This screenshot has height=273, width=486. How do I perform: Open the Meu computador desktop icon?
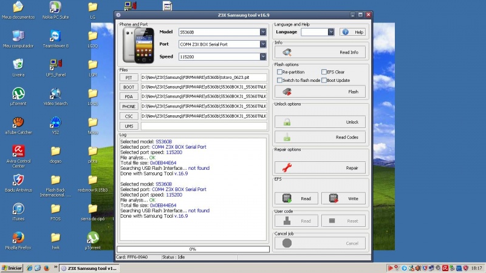coord(18,39)
